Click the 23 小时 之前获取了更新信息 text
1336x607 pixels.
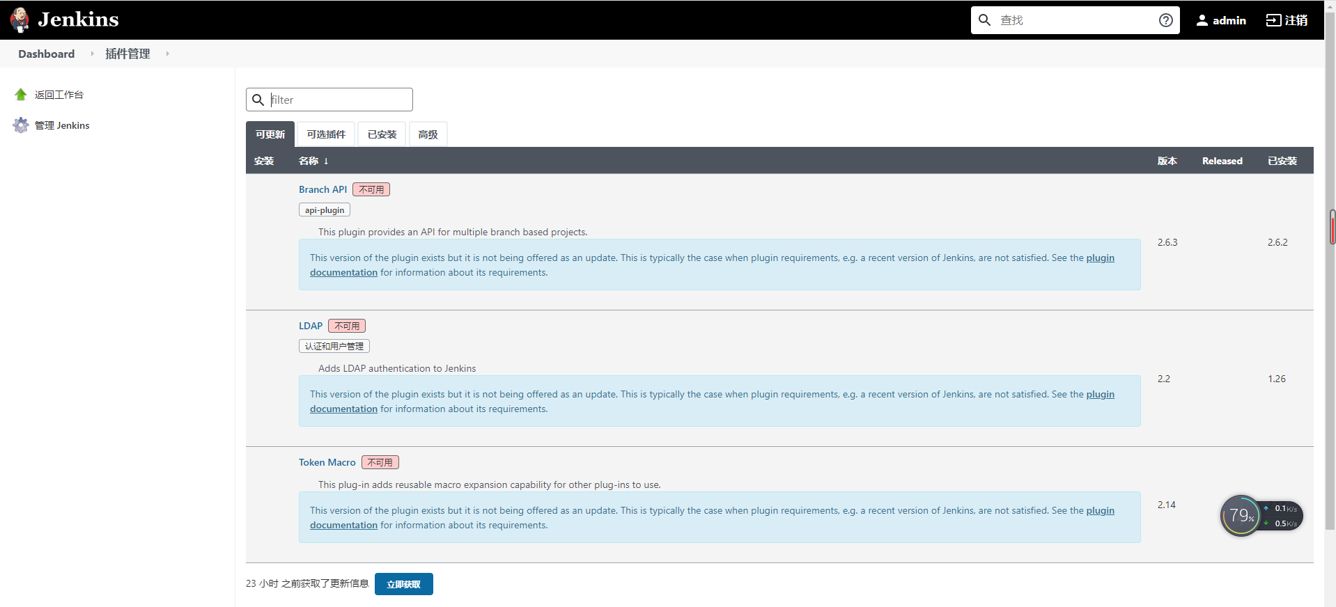pos(307,583)
